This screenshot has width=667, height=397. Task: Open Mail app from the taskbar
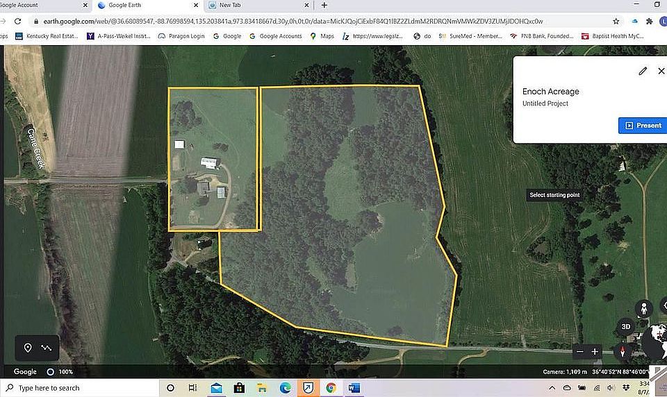tap(217, 388)
